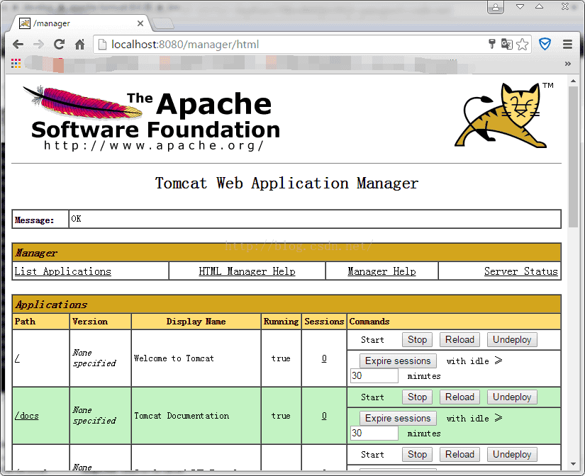The width and height of the screenshot is (585, 476).
Task: Show more bookmarks with double chevron
Action: tap(567, 64)
